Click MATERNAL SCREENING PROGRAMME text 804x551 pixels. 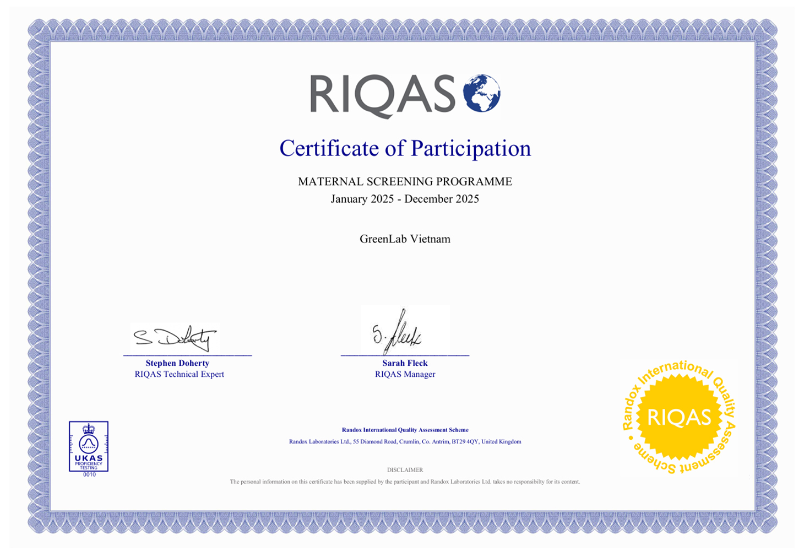click(405, 181)
